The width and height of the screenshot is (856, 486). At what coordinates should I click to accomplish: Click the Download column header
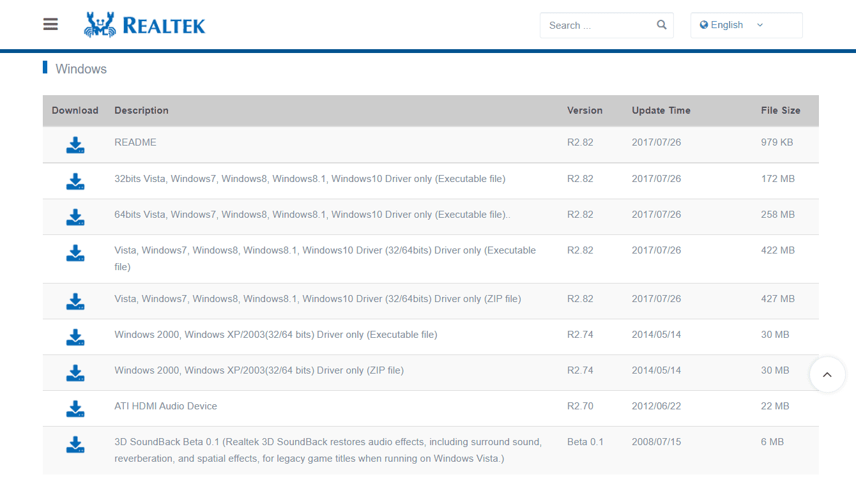coord(75,110)
